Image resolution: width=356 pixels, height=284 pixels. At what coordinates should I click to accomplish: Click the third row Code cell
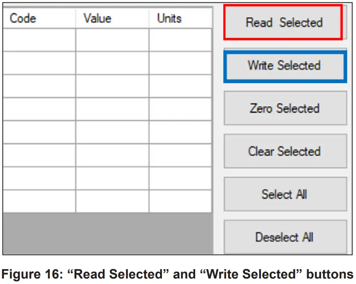(x=39, y=86)
